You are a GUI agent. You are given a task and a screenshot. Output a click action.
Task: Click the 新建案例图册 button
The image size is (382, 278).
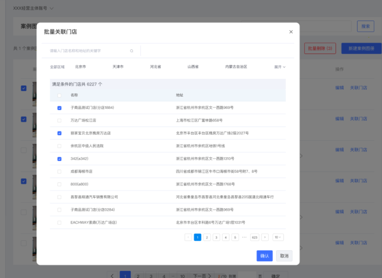361,49
